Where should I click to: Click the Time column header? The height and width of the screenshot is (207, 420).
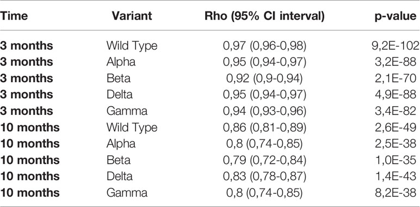(14, 16)
